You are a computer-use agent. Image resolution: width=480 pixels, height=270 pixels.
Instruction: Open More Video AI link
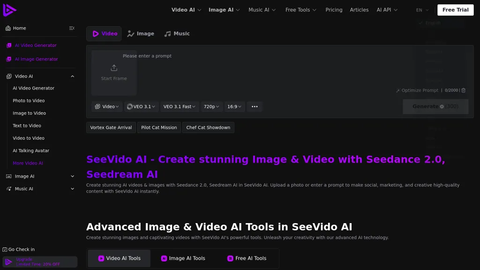point(28,164)
